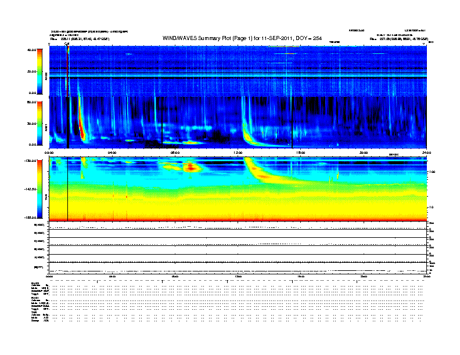Click the 08:00 label under RAD1 panel
The height and width of the screenshot is (355, 460).
[x=175, y=153]
